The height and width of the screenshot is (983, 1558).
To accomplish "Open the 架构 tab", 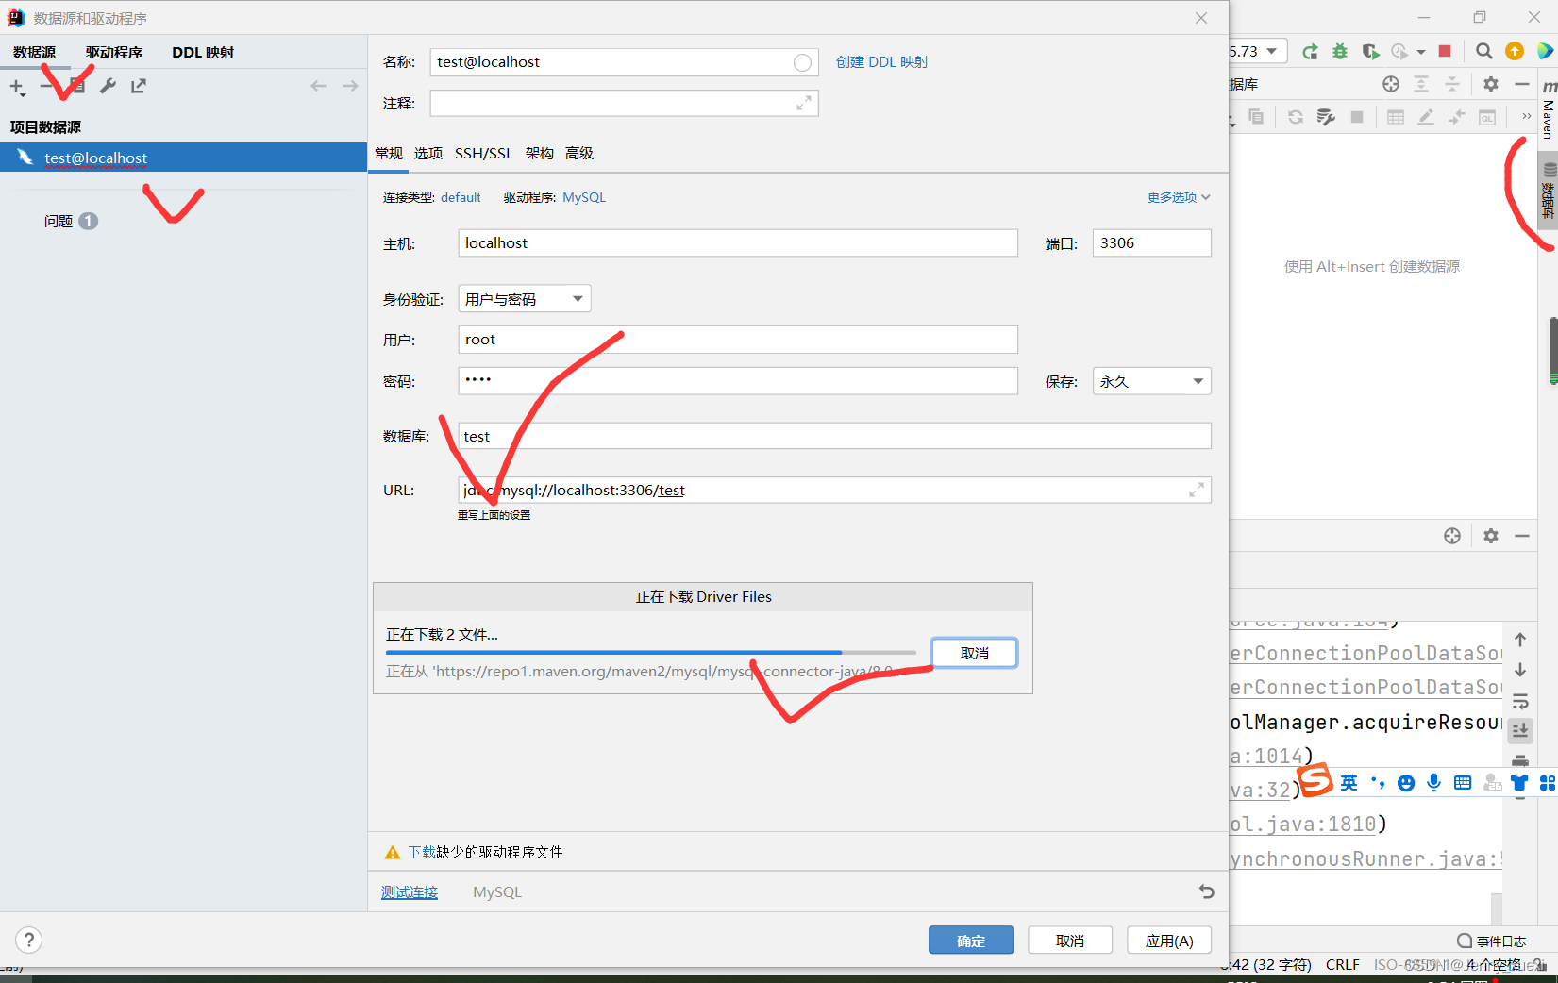I will tap(540, 153).
